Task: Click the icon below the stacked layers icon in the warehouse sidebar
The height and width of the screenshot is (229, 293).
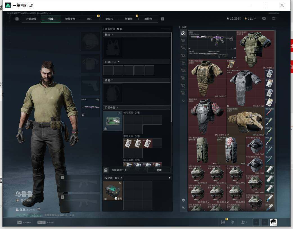Action: (183, 208)
